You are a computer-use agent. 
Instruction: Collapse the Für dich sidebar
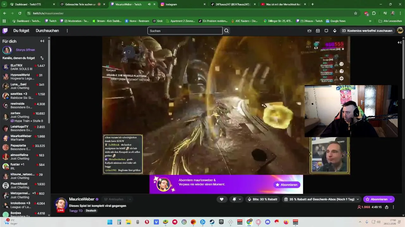pyautogui.click(x=42, y=41)
